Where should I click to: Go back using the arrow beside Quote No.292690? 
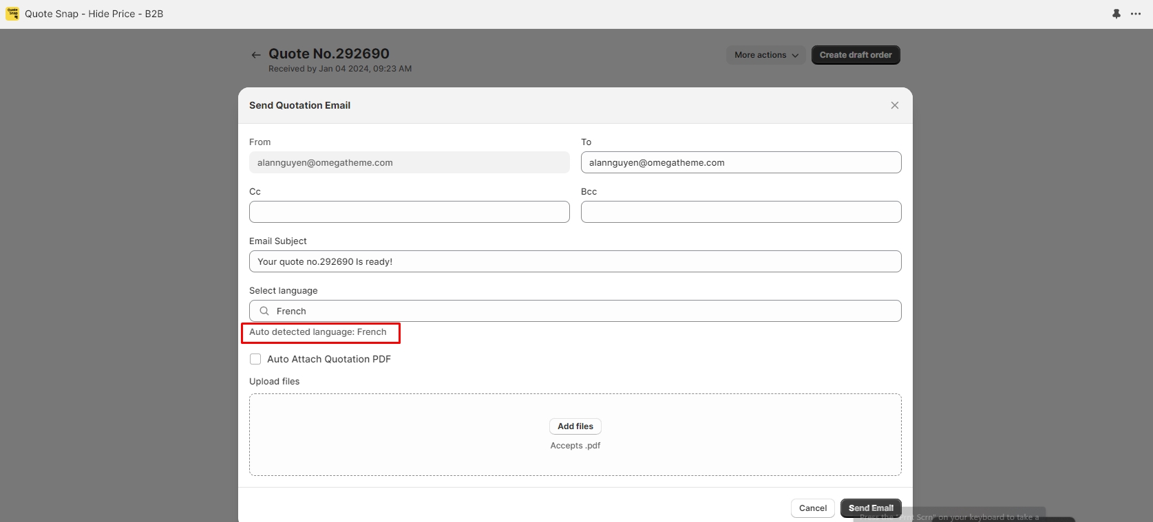click(x=256, y=55)
